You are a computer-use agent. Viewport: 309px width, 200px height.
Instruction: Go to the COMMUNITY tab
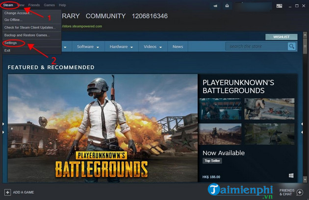105,16
